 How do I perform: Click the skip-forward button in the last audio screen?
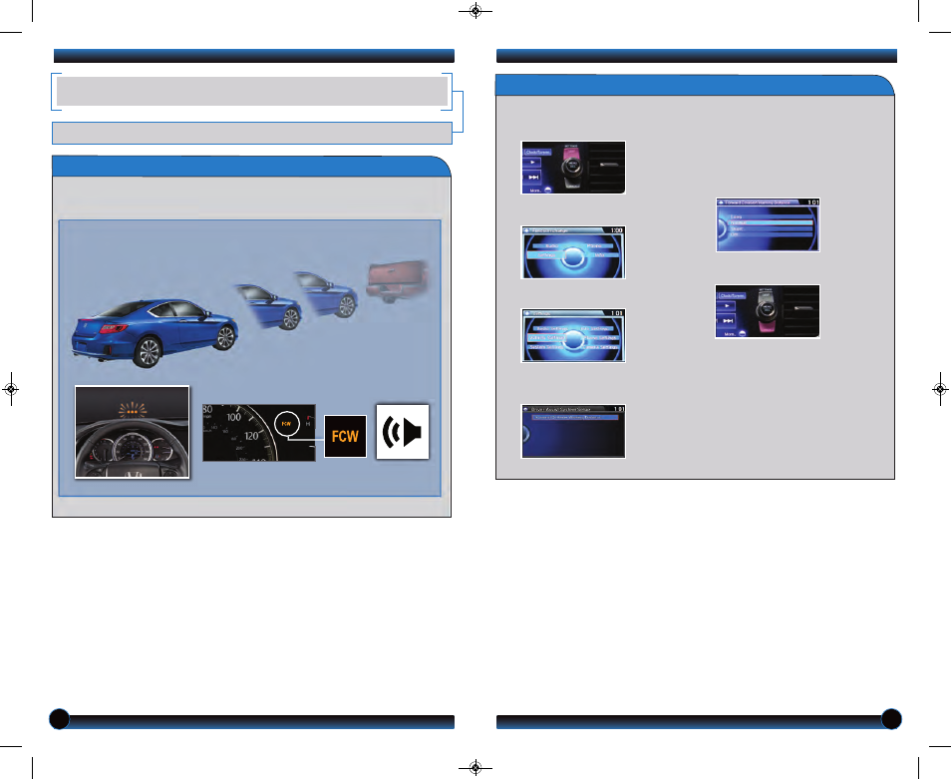(x=727, y=321)
